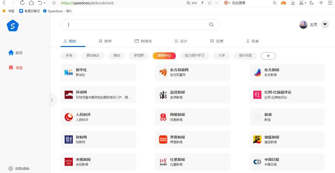
Task: Expand the user account dropdown arrow
Action: (x=325, y=25)
